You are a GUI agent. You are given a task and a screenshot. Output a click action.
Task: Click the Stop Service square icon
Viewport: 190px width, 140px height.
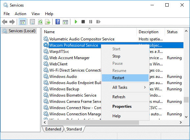83,22
